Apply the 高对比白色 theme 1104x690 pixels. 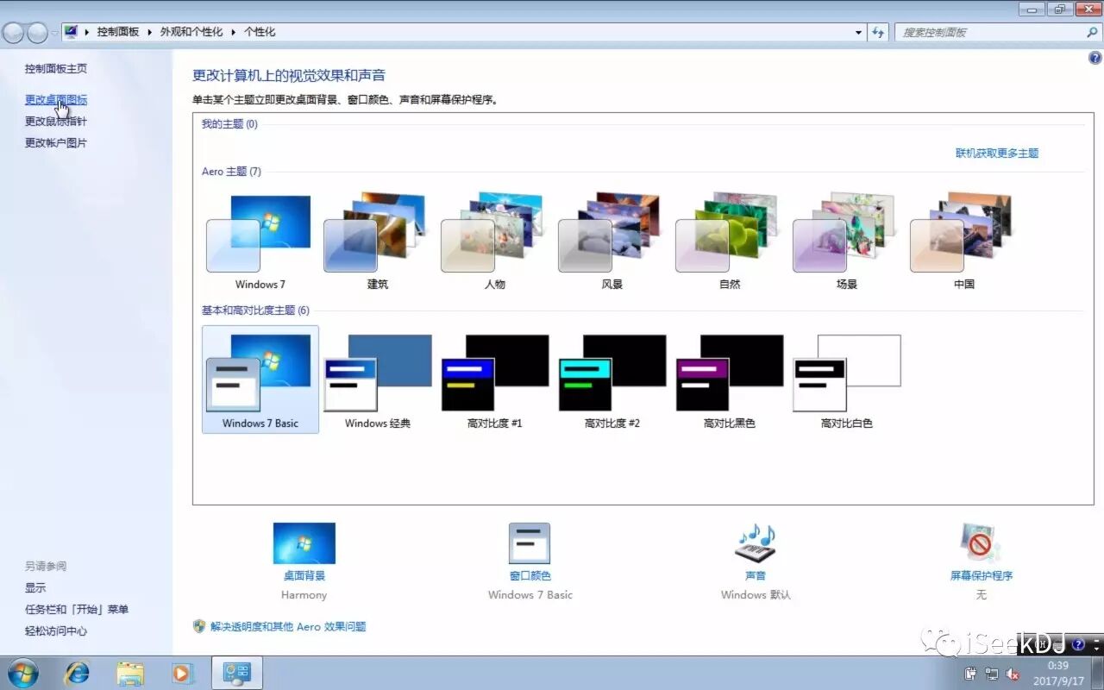tap(846, 379)
